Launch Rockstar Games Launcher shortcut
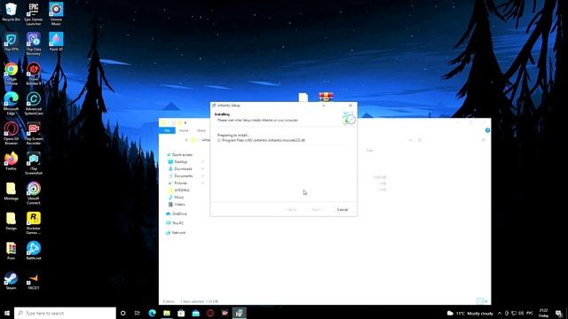568x319 pixels. point(34,222)
